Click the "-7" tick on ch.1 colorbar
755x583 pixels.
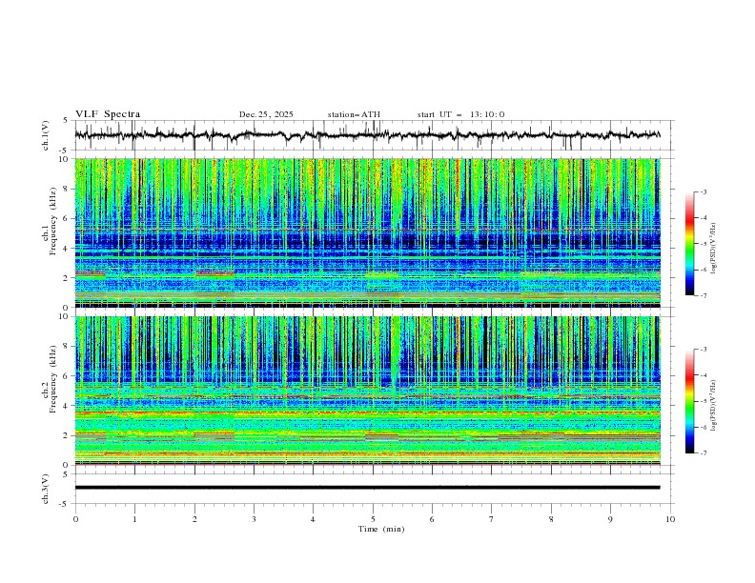(x=704, y=295)
